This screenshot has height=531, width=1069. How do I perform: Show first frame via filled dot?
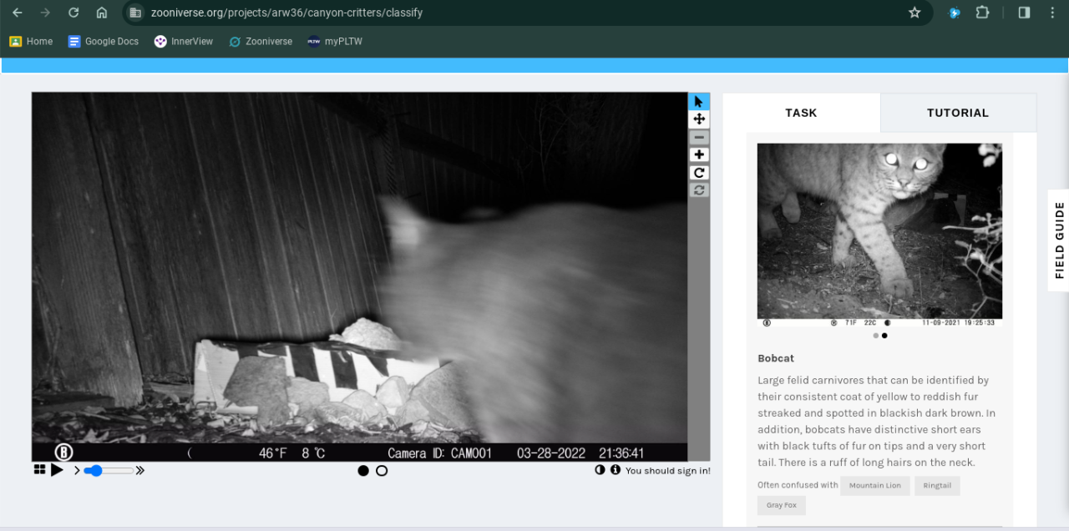pos(363,471)
